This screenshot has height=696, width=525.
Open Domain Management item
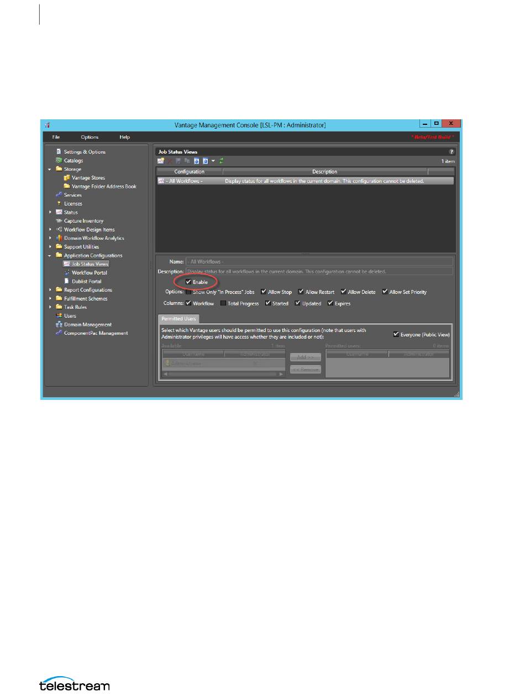pyautogui.click(x=88, y=325)
